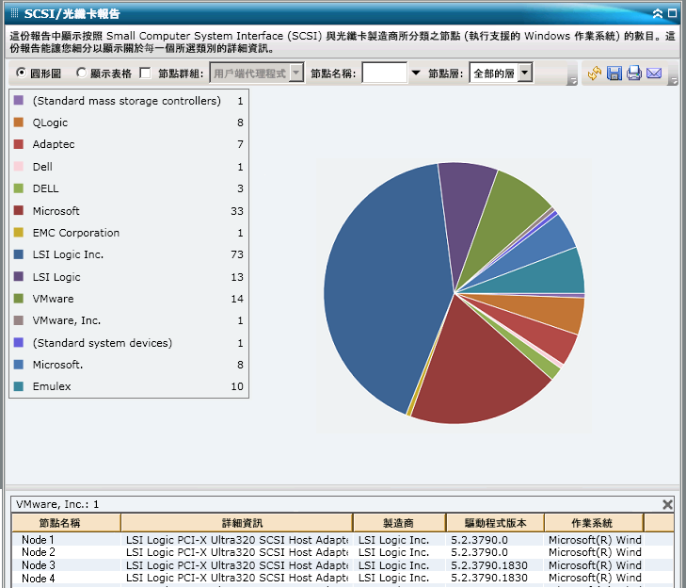Expand the 節點名稱 dropdown arrow
The height and width of the screenshot is (588, 686).
coord(416,73)
